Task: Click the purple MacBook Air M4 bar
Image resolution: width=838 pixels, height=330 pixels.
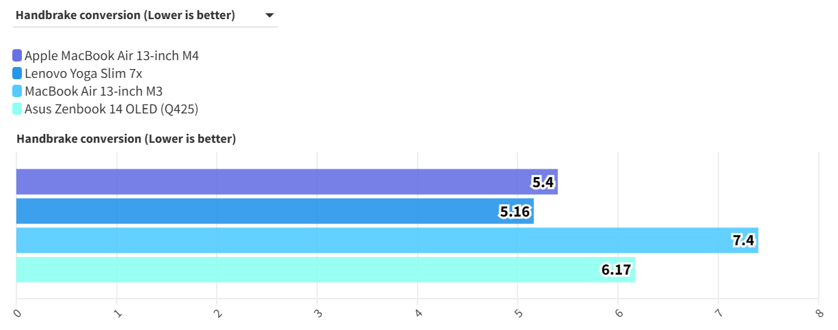Action: tap(273, 182)
